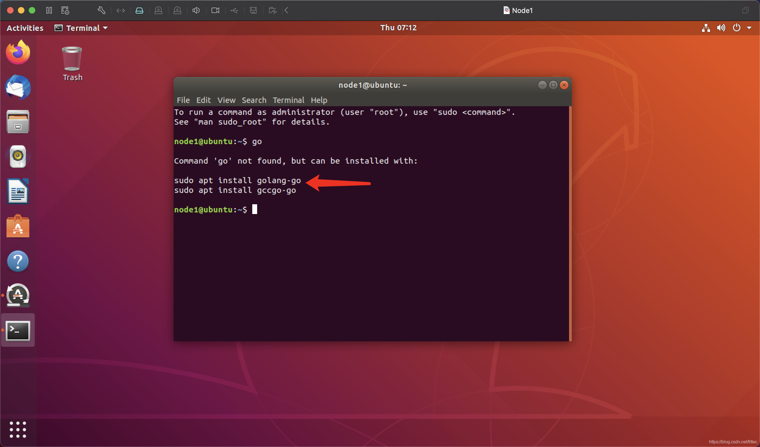
Task: Open the terminal View menu
Action: pyautogui.click(x=226, y=100)
